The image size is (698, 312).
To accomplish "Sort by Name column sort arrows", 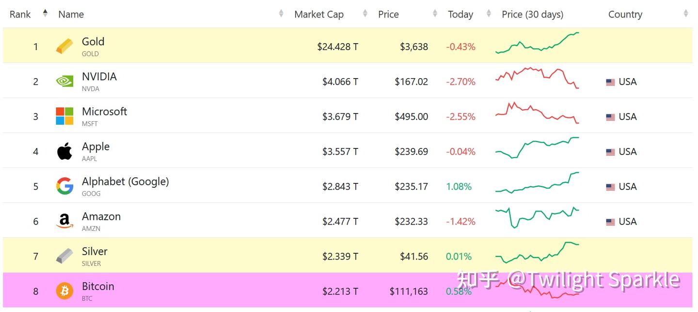I will [x=281, y=14].
